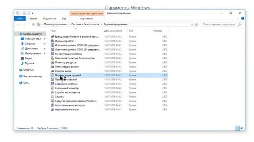Click Администрирование in the breadcrumb
Image resolution: width=254 pixels, height=142 pixels.
coord(115,24)
